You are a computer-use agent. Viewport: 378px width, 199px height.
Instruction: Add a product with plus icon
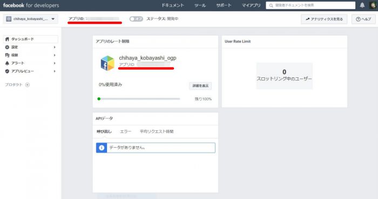28,85
